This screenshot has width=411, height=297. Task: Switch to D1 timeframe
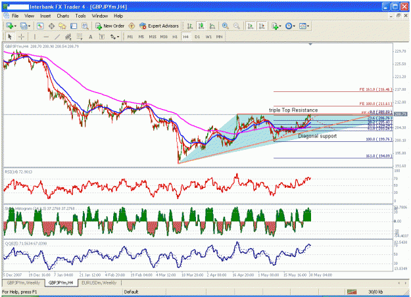pyautogui.click(x=197, y=37)
